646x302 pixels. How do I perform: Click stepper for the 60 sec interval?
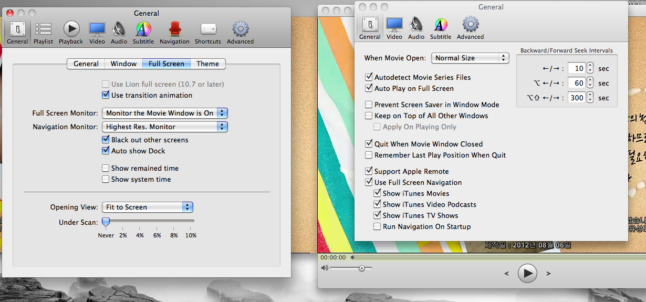pos(590,83)
